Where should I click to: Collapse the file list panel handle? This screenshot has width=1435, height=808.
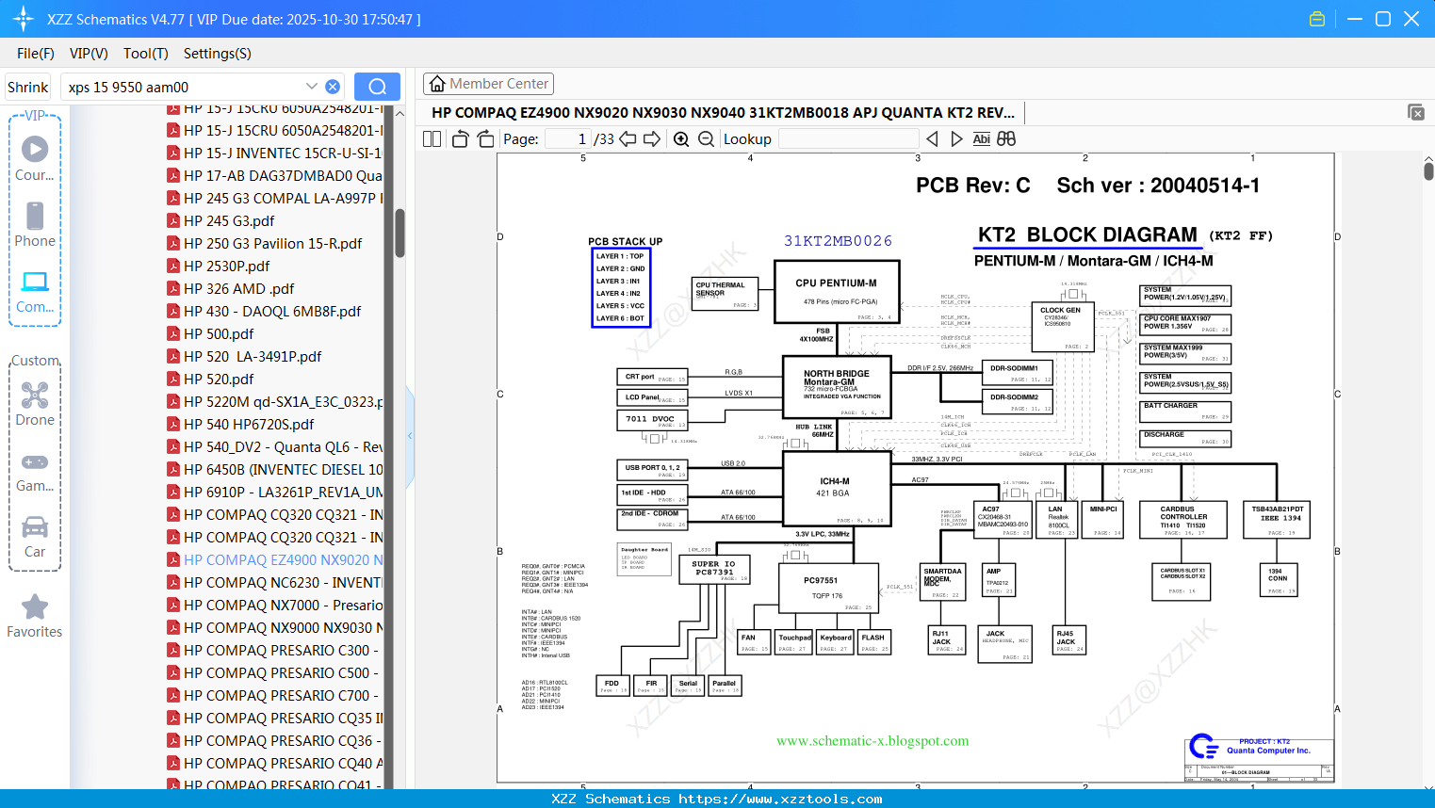pos(410,435)
